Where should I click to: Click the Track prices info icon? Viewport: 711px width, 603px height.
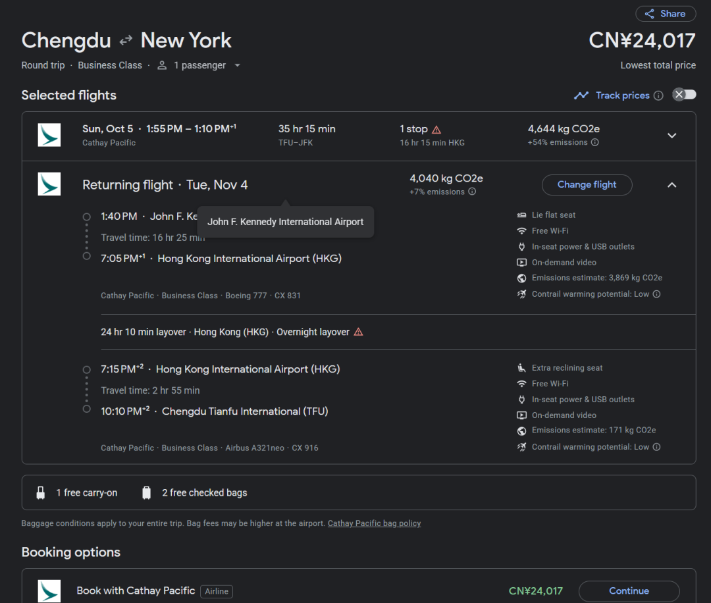pyautogui.click(x=658, y=95)
